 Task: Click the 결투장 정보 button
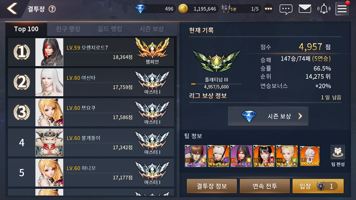(212, 186)
